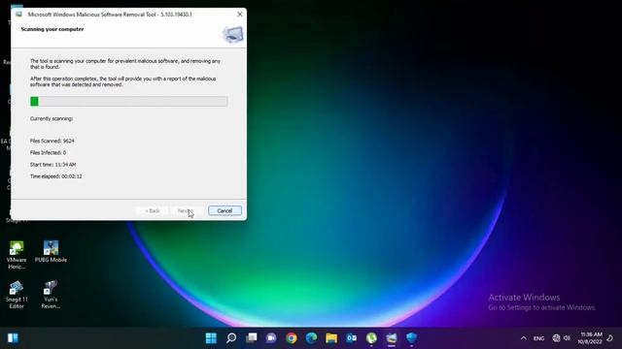Screen dimensions: 622x349
Task: Click the "Files Infected: 0" text
Action: (x=48, y=153)
